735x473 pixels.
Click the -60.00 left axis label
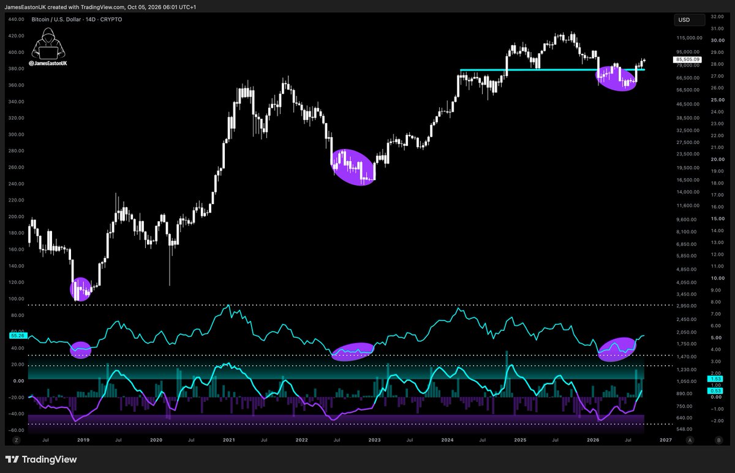click(x=15, y=429)
